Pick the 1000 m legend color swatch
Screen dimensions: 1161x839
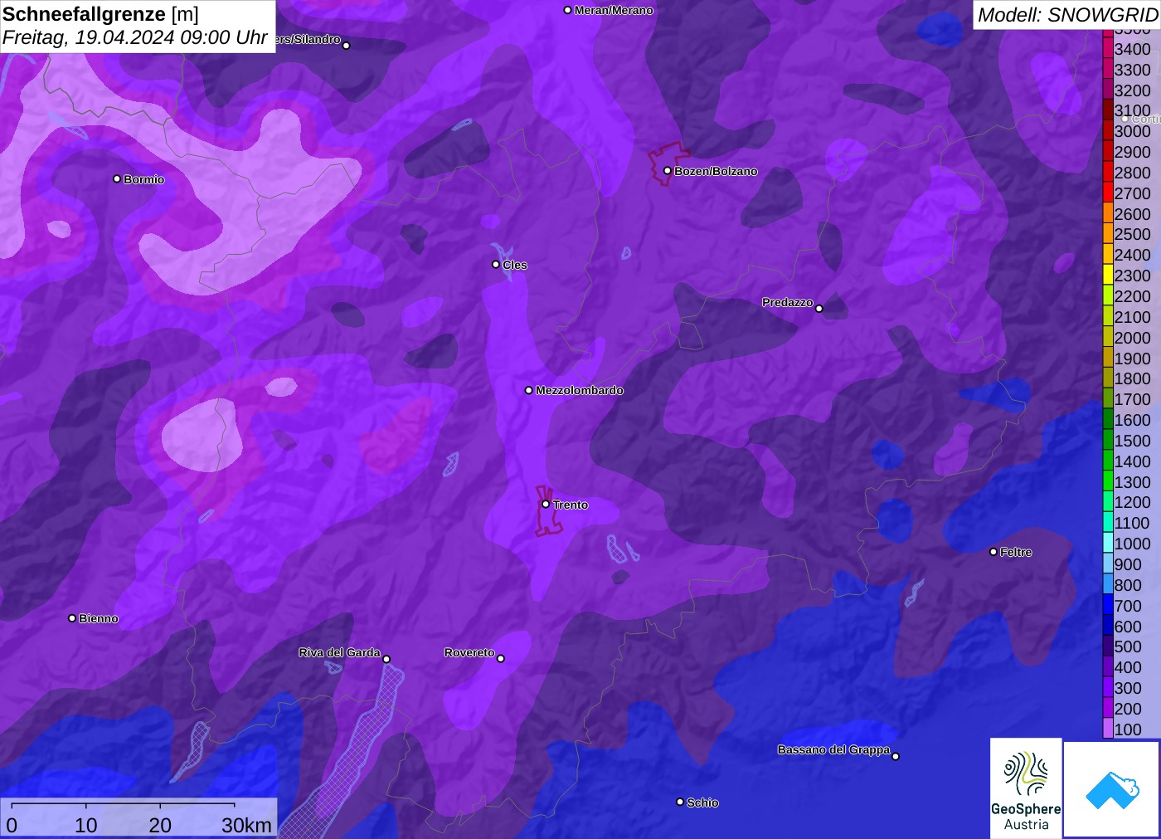pos(1108,544)
